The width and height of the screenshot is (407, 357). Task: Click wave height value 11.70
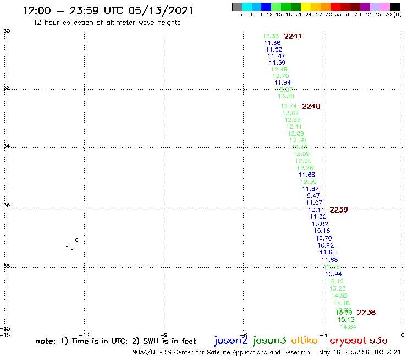tap(276, 56)
